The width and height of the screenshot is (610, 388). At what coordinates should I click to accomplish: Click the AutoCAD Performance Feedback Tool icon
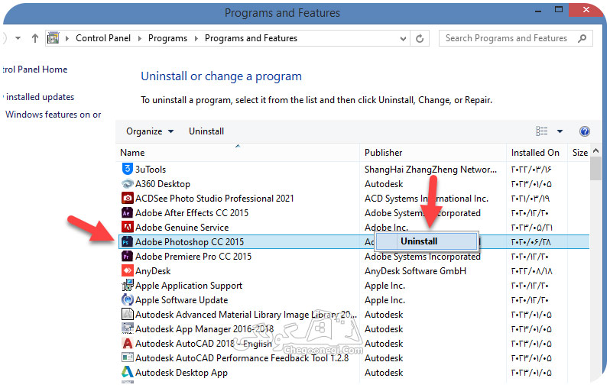click(x=127, y=357)
